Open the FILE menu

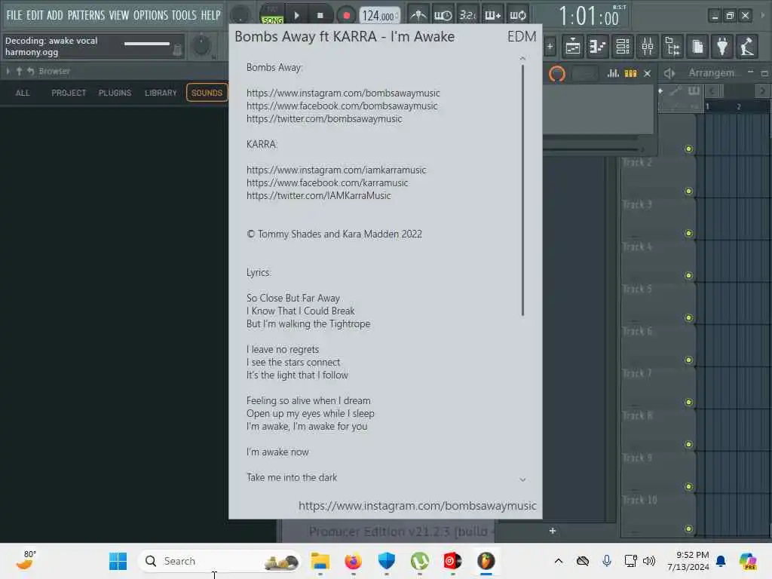pyautogui.click(x=14, y=15)
